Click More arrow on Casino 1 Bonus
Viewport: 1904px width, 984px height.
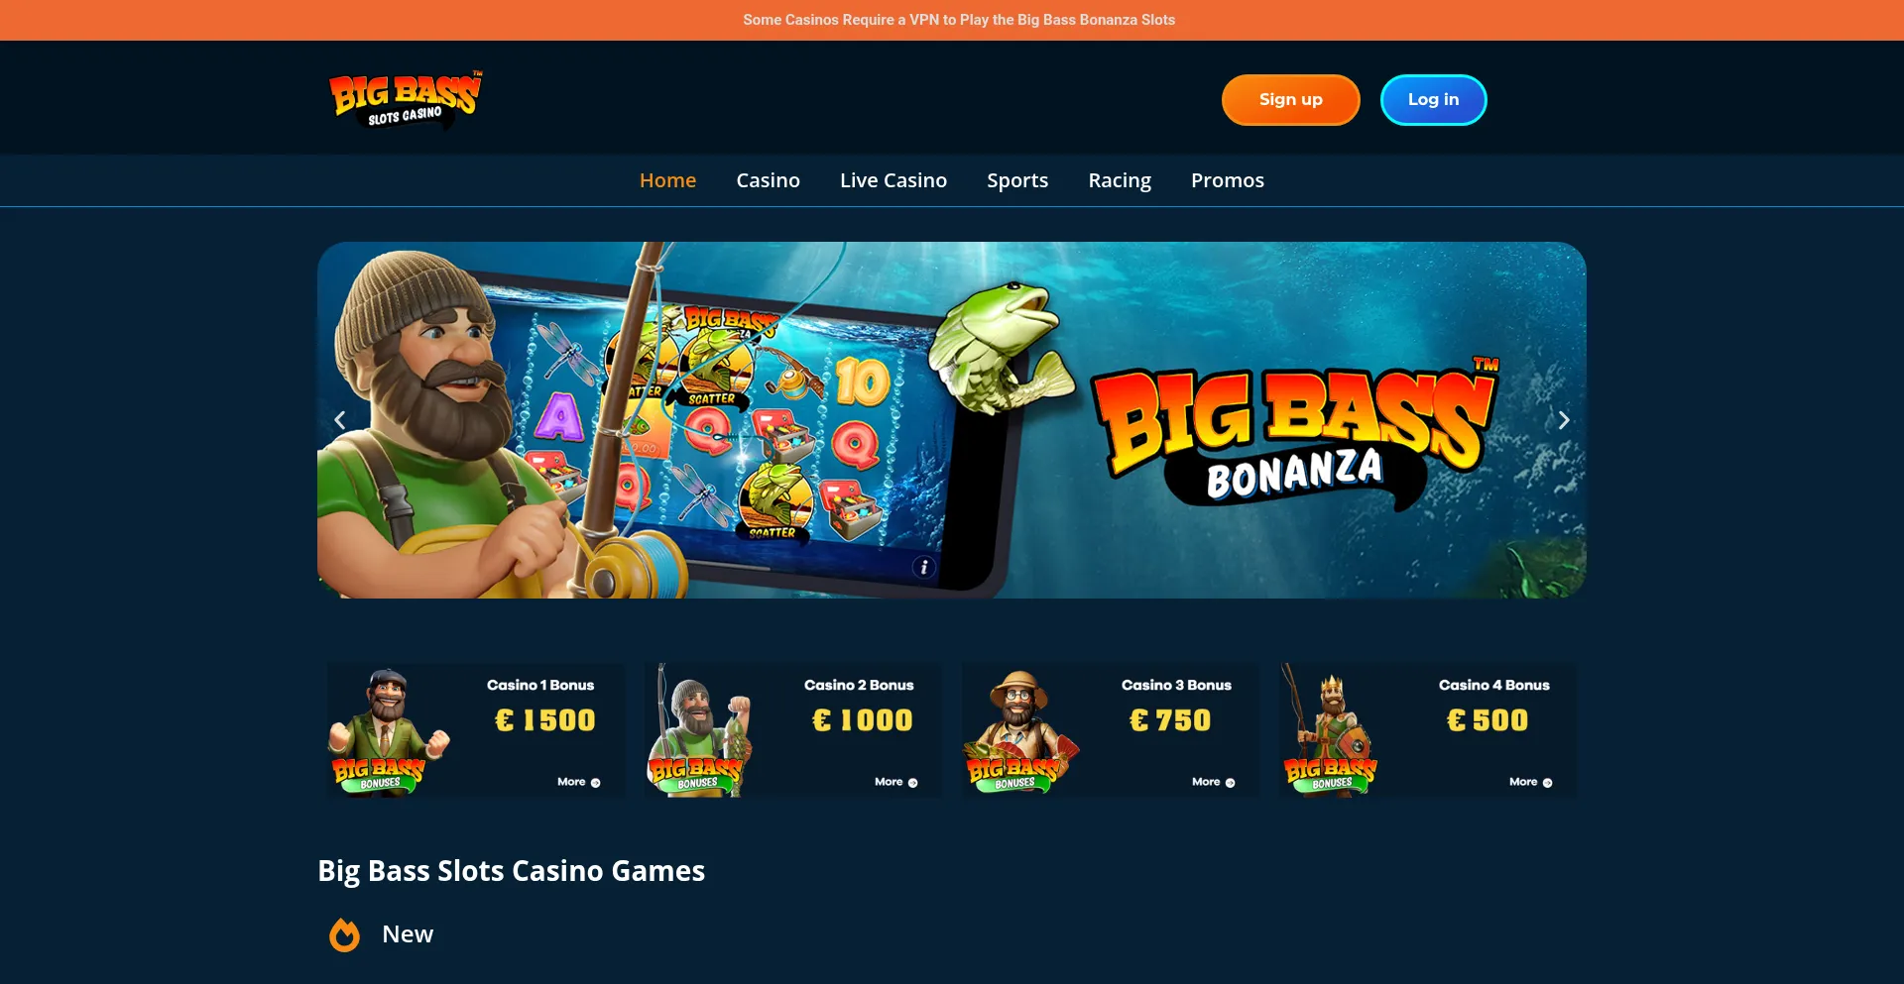click(x=595, y=783)
